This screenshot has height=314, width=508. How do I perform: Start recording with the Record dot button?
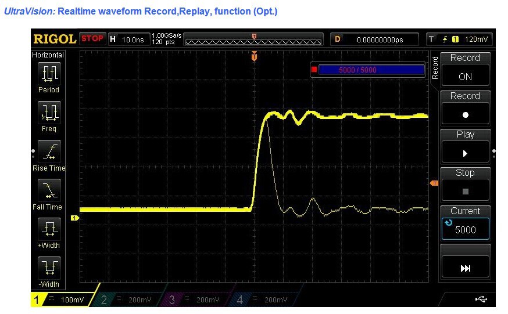(x=465, y=114)
